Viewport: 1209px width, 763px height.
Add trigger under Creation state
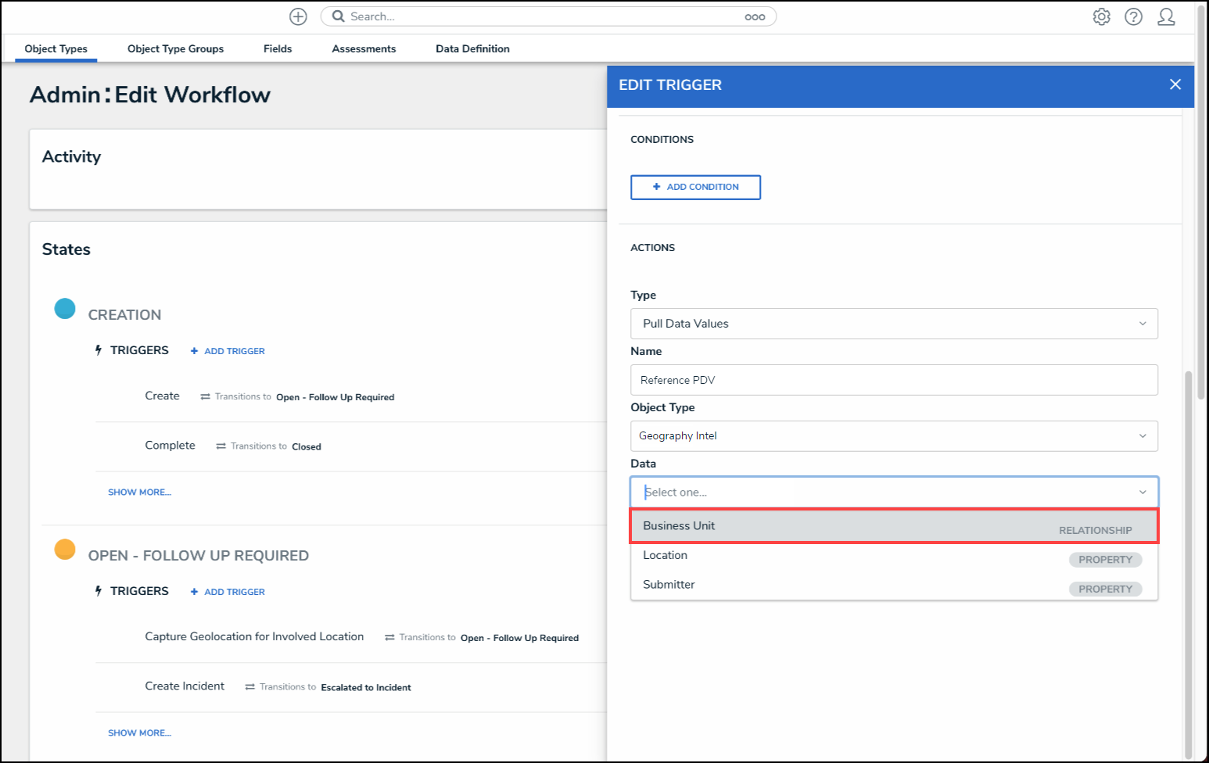228,351
